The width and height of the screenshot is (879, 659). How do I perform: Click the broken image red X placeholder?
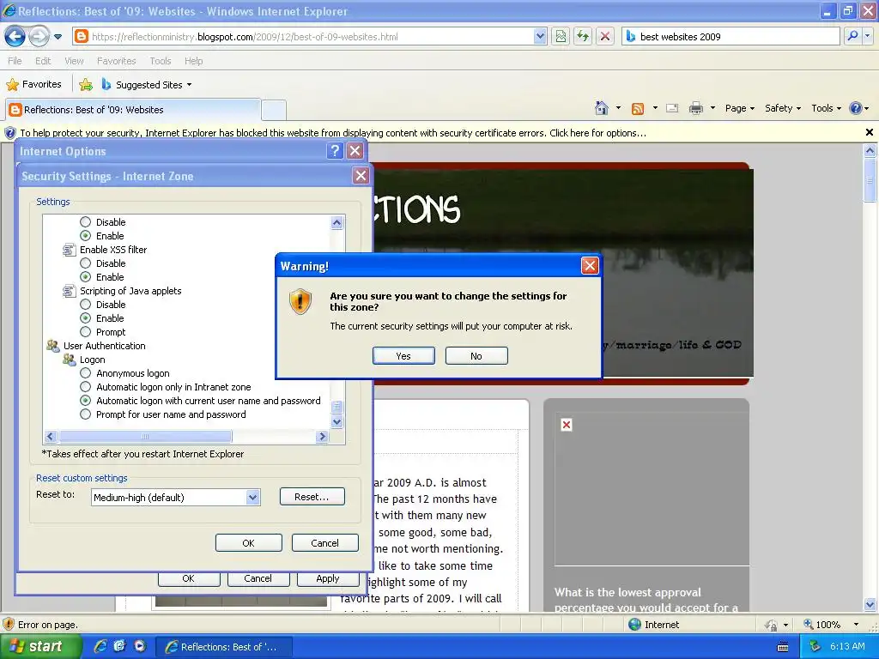tap(567, 425)
